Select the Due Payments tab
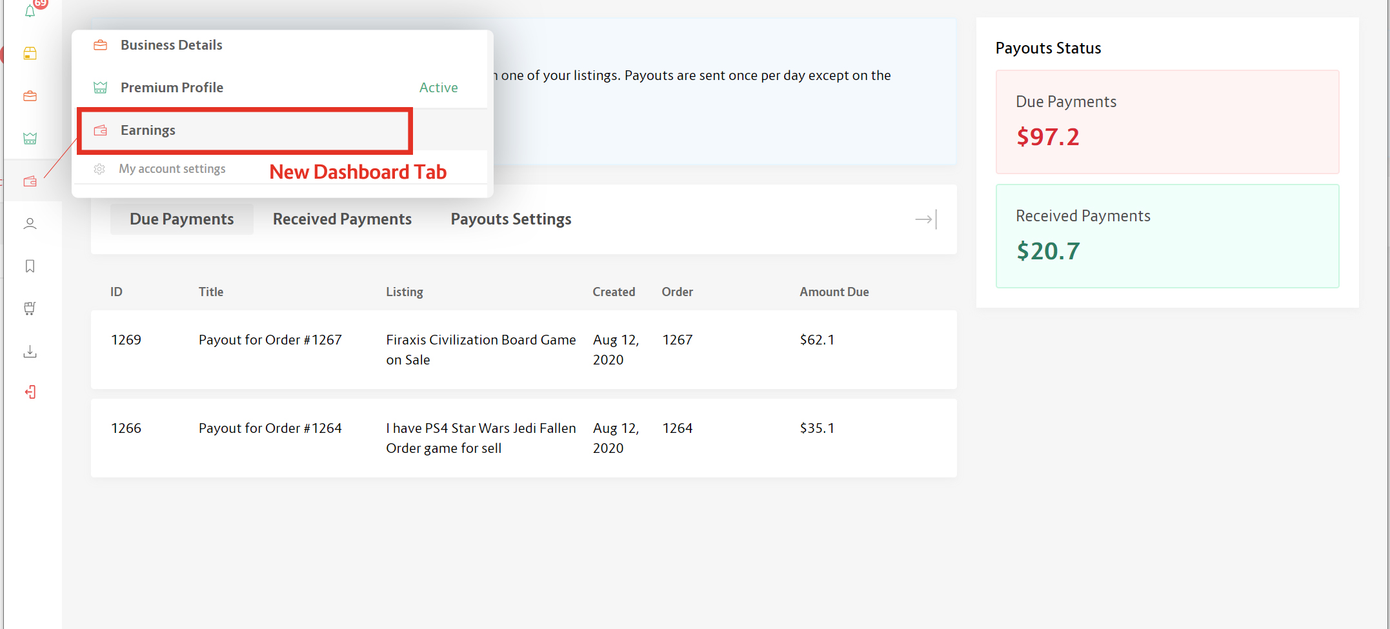 [181, 219]
